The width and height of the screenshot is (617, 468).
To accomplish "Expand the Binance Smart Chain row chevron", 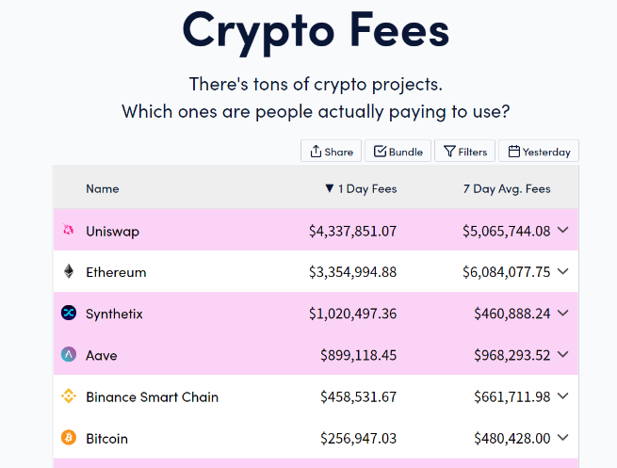I will (x=563, y=396).
